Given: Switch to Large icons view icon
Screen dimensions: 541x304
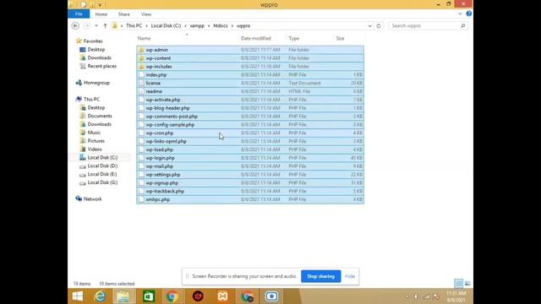Looking at the screenshot, I should coord(467,284).
